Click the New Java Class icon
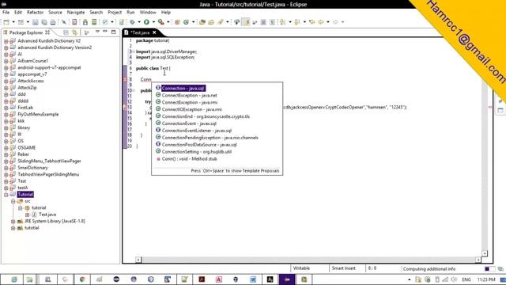This screenshot has height=285, width=506. [187, 22]
